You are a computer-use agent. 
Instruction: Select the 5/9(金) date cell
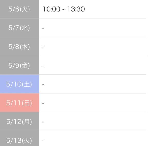[x=20, y=65]
